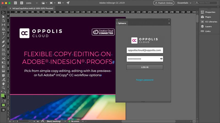Click the green fill color swatch
The height and width of the screenshot is (123, 220).
click(2, 95)
